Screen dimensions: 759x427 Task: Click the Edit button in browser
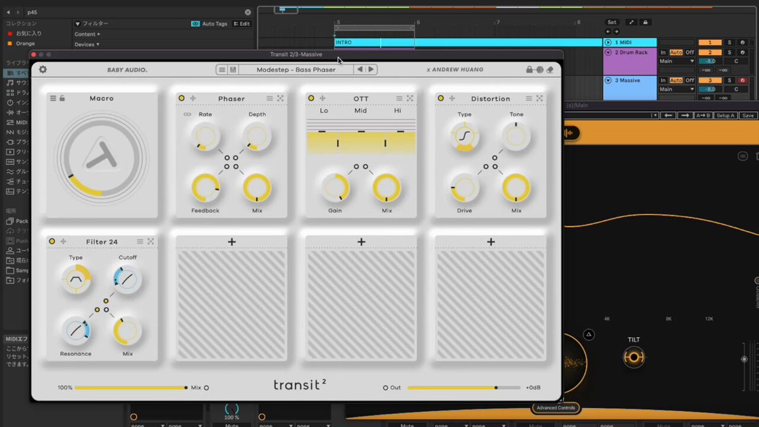(242, 23)
